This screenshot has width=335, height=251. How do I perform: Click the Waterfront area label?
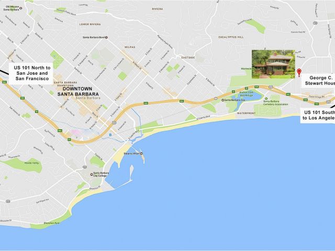(x=246, y=113)
